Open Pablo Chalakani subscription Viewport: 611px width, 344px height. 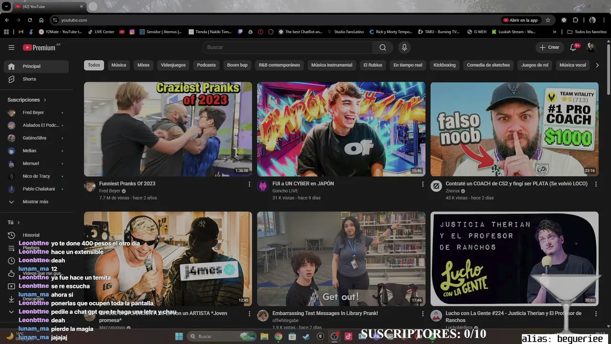(x=36, y=189)
